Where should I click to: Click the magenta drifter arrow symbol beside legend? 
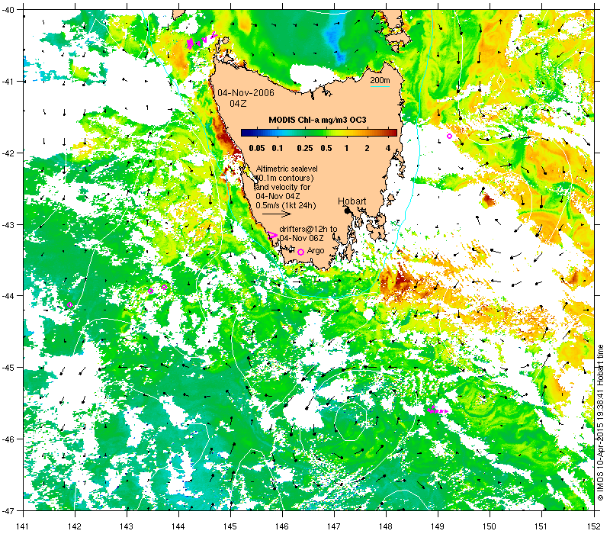point(273,235)
